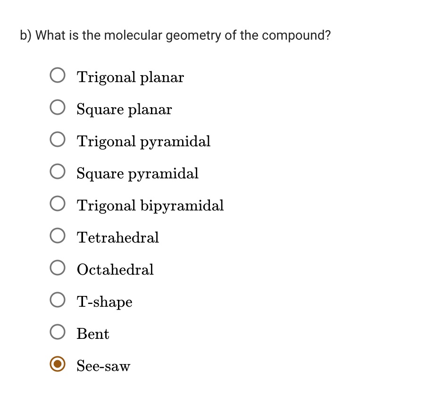Image resolution: width=434 pixels, height=404 pixels.
Task: Select Tetrahedral as the molecular geometry
Action: [x=58, y=235]
